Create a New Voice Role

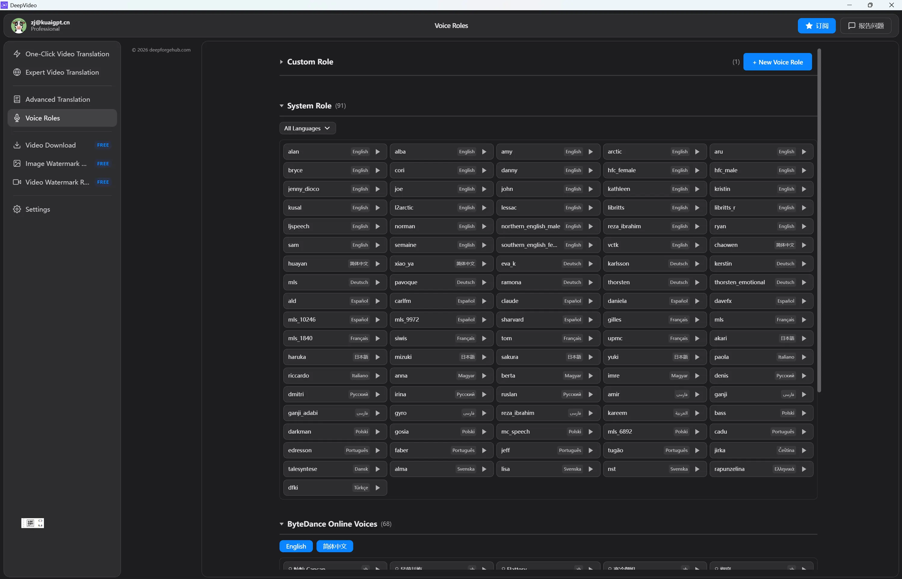[x=777, y=62]
